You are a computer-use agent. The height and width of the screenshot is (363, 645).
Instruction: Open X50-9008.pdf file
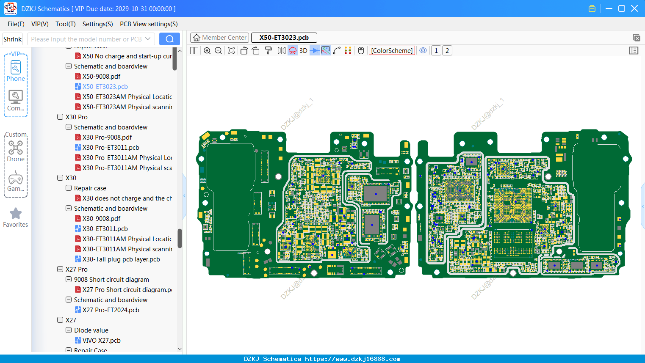click(101, 77)
